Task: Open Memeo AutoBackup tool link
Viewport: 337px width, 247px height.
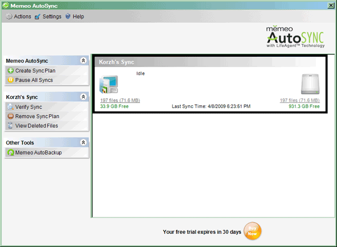Action: (x=39, y=153)
